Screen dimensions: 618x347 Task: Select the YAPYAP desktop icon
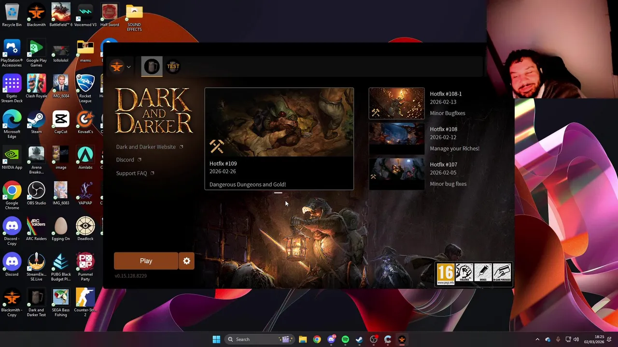click(85, 193)
